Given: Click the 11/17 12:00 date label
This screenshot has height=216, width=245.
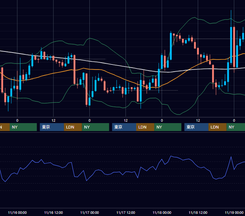Looking at the screenshot, I should tap(126, 212).
